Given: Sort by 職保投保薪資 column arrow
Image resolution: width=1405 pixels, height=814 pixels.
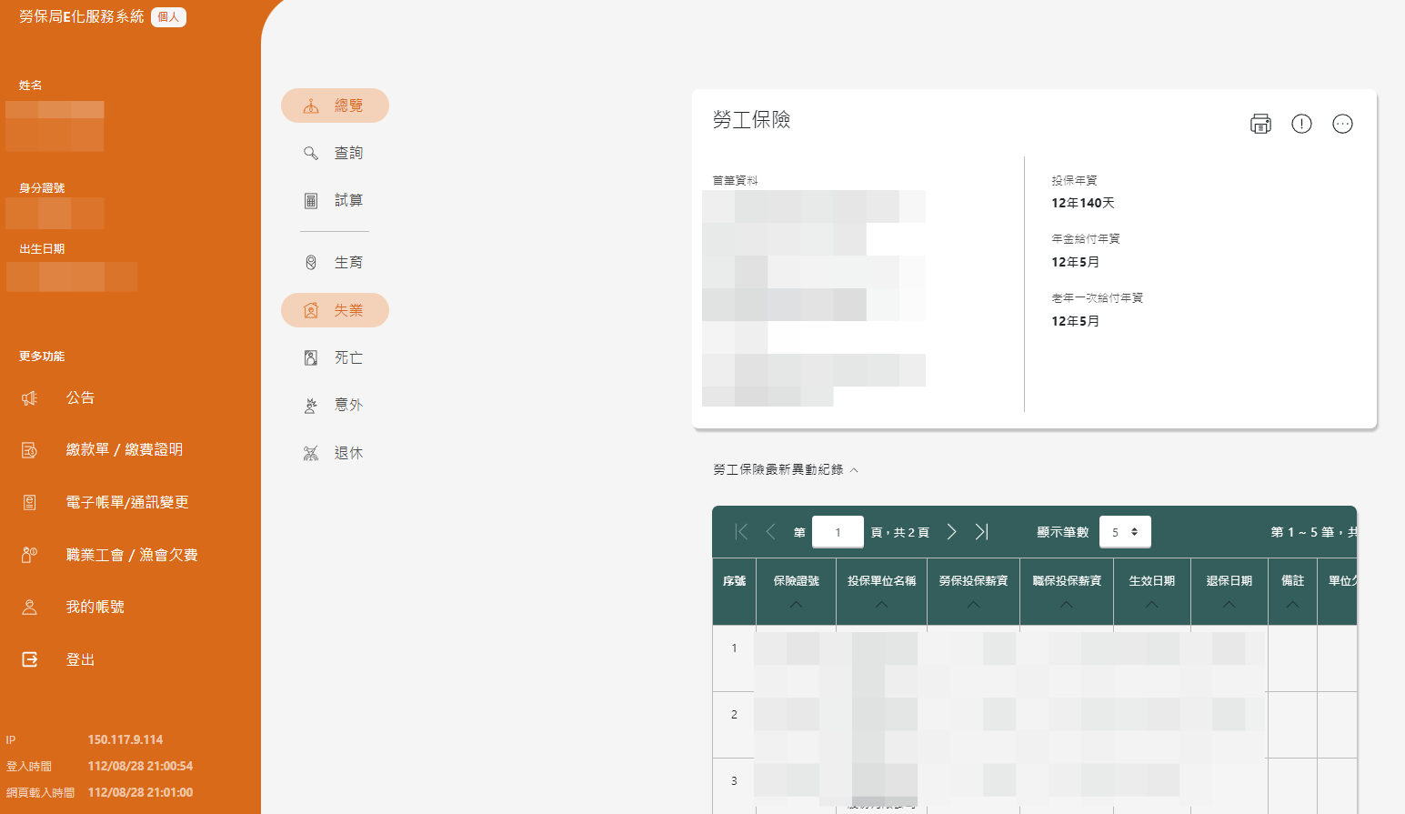Looking at the screenshot, I should click(x=1066, y=605).
